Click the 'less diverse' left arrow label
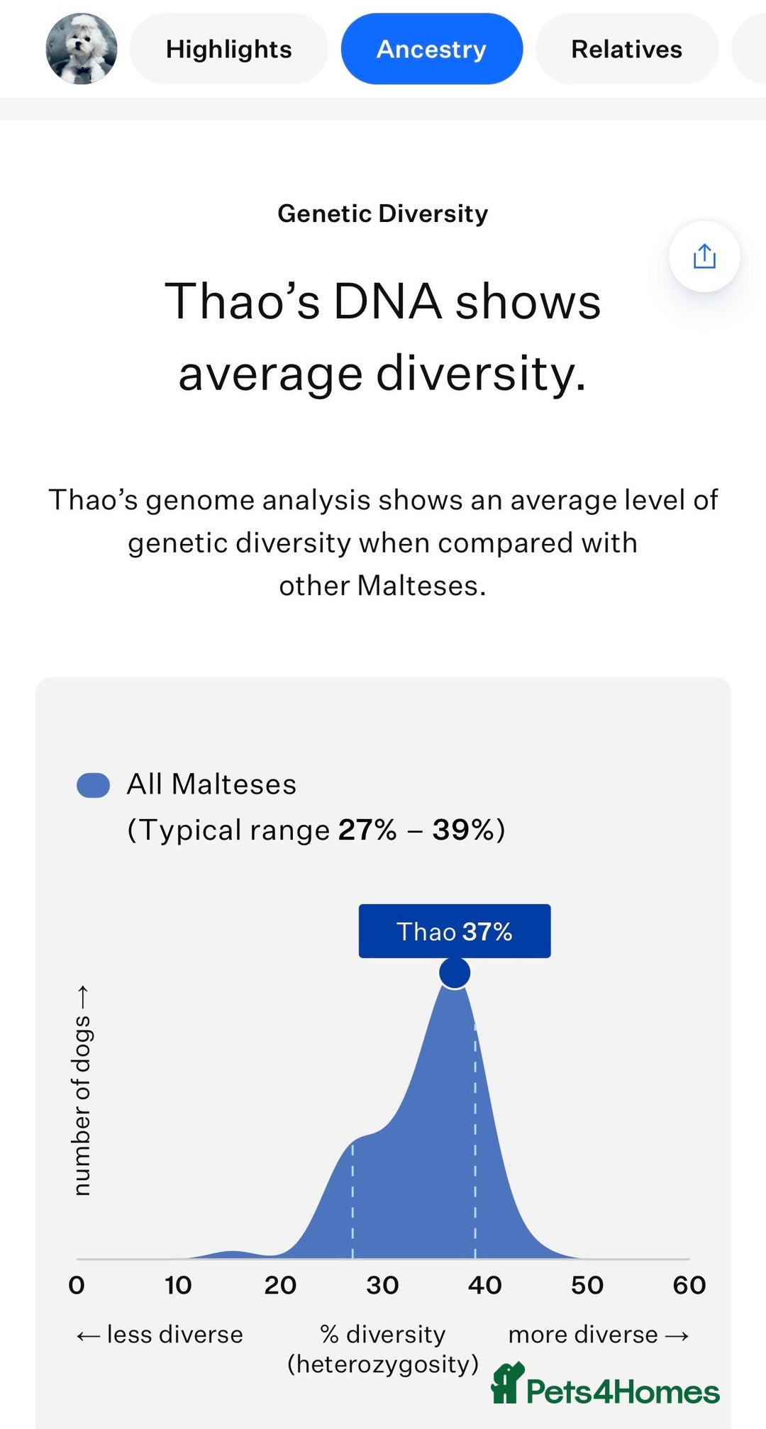 [x=160, y=1335]
